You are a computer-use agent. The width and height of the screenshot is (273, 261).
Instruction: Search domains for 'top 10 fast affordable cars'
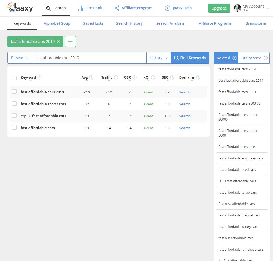coord(185,116)
